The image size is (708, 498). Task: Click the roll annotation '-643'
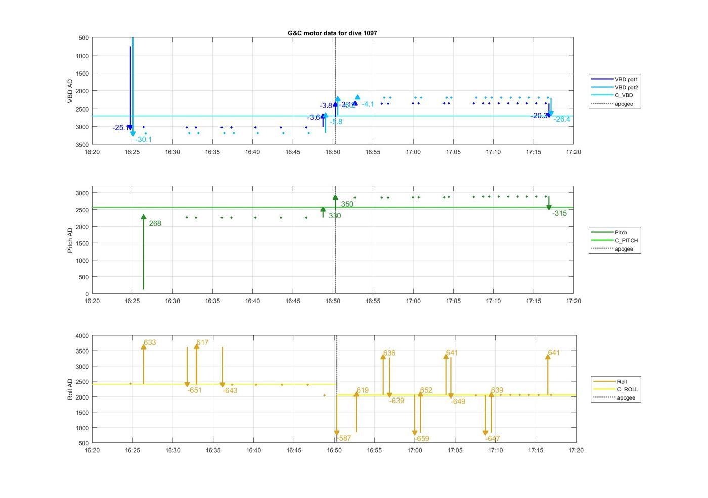230,390
